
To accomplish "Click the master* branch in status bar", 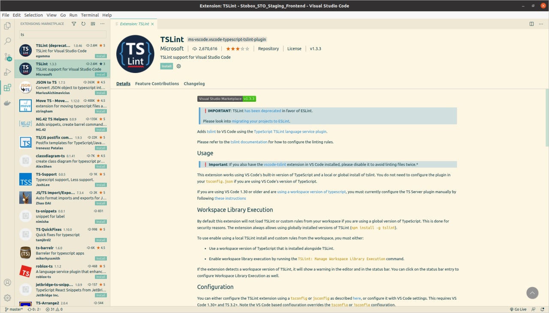I will point(14,309).
